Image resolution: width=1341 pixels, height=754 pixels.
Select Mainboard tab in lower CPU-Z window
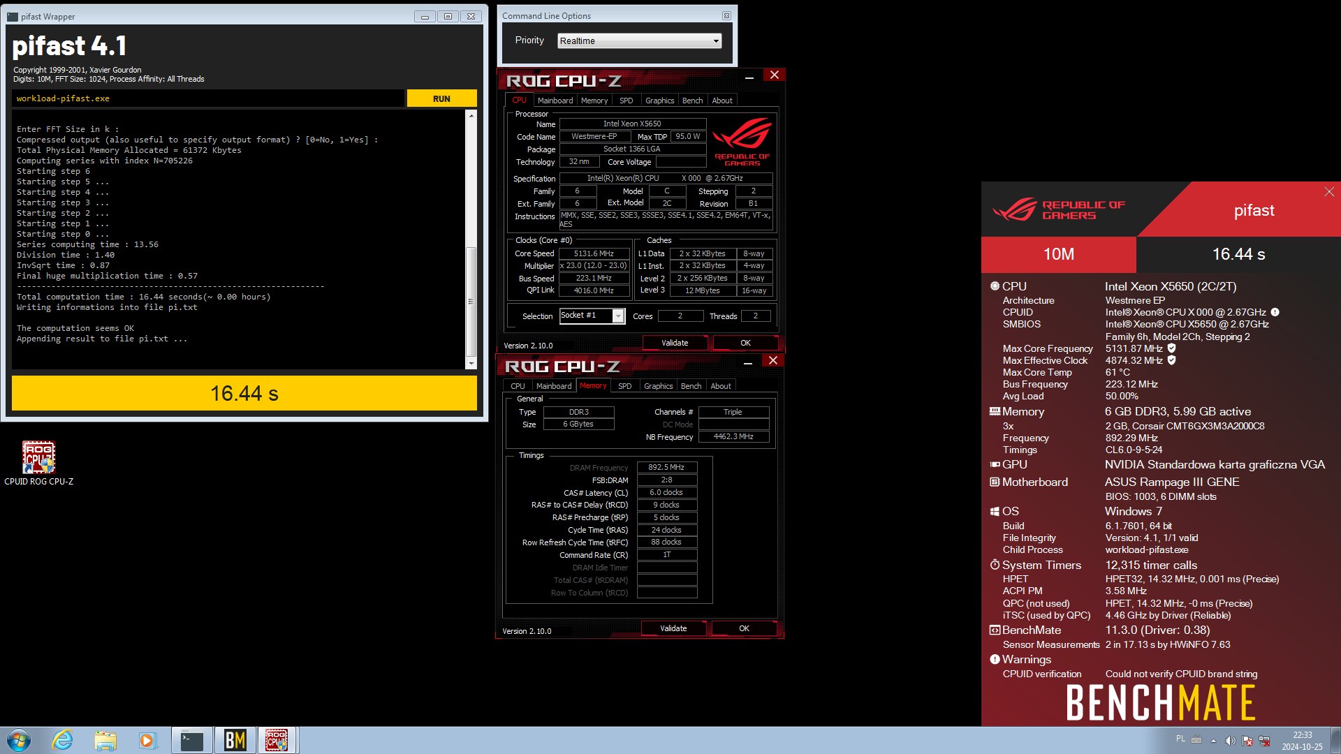pos(553,386)
